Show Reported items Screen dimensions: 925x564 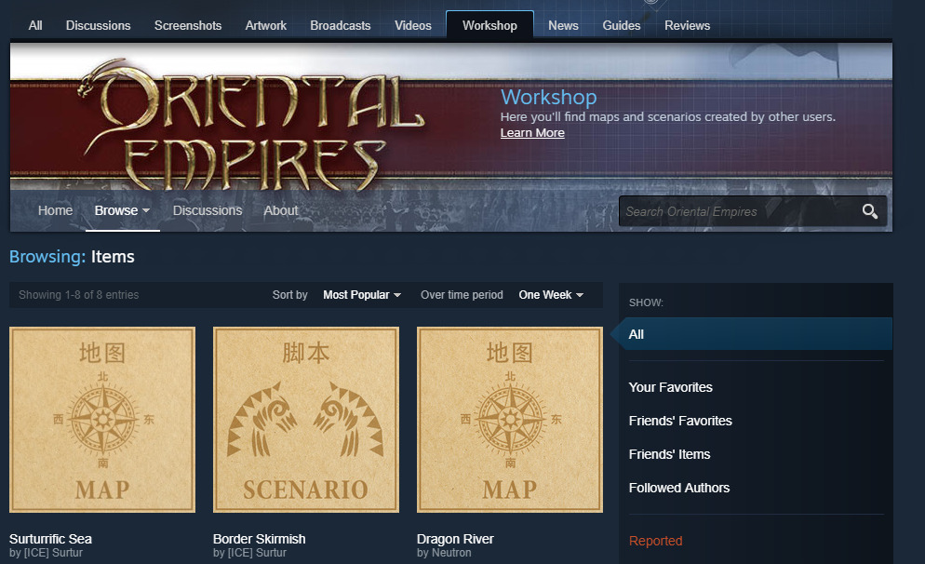tap(655, 541)
